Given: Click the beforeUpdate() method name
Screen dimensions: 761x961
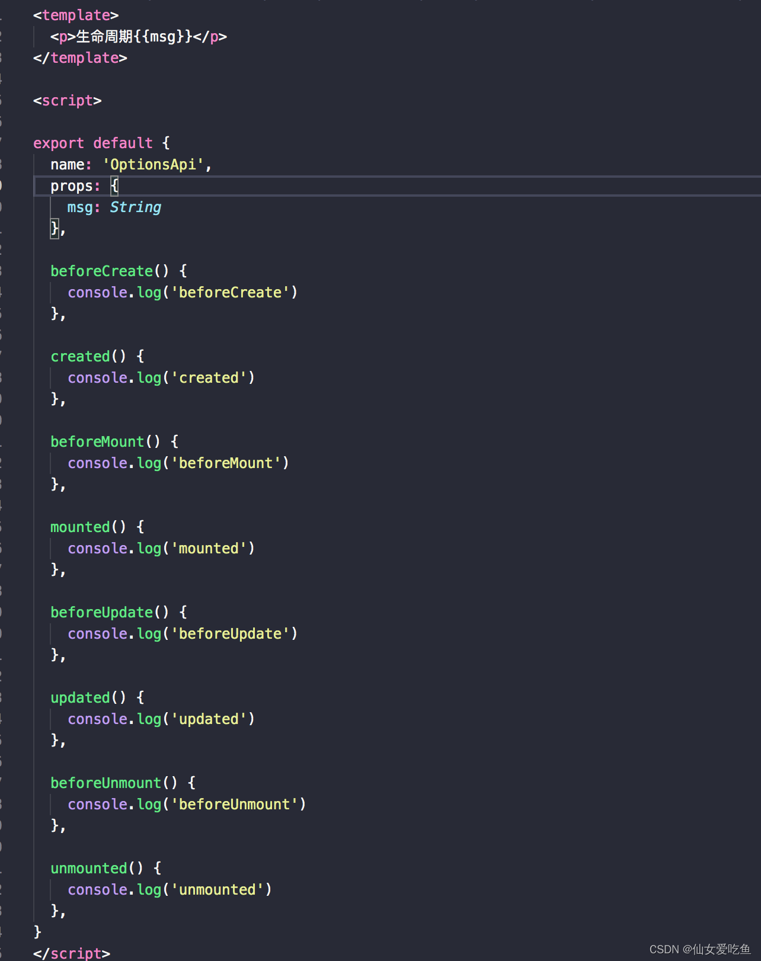Looking at the screenshot, I should coord(102,612).
